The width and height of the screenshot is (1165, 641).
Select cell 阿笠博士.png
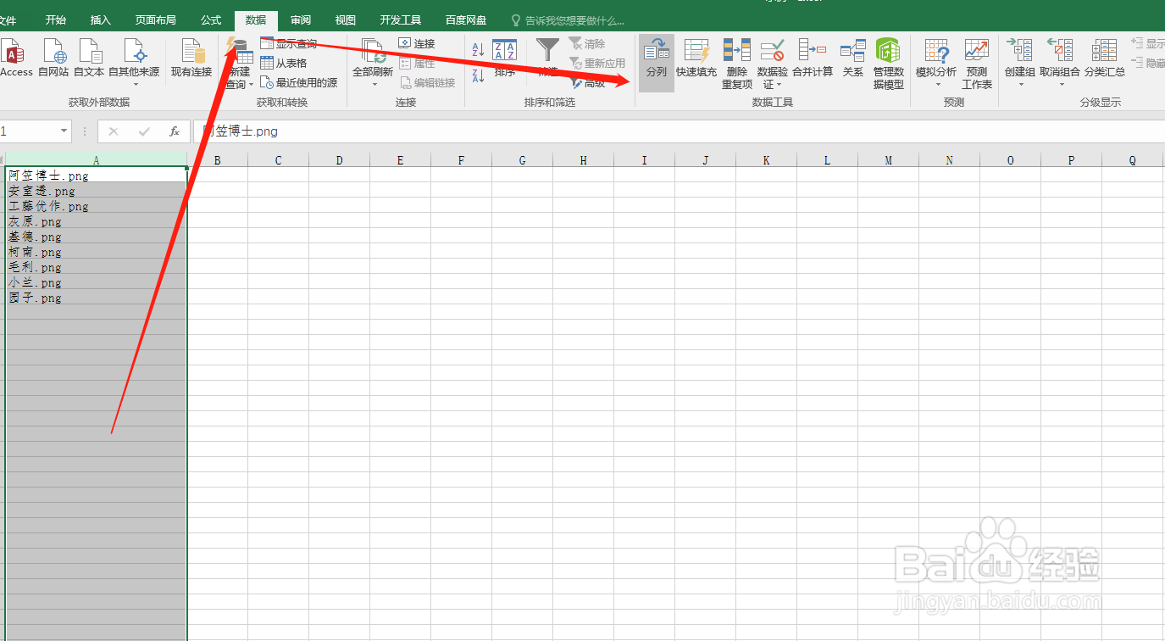point(97,176)
